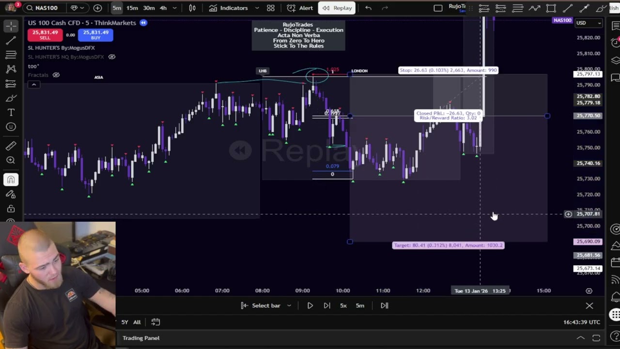Step replay forward one bar
620x349 pixels.
click(x=327, y=305)
